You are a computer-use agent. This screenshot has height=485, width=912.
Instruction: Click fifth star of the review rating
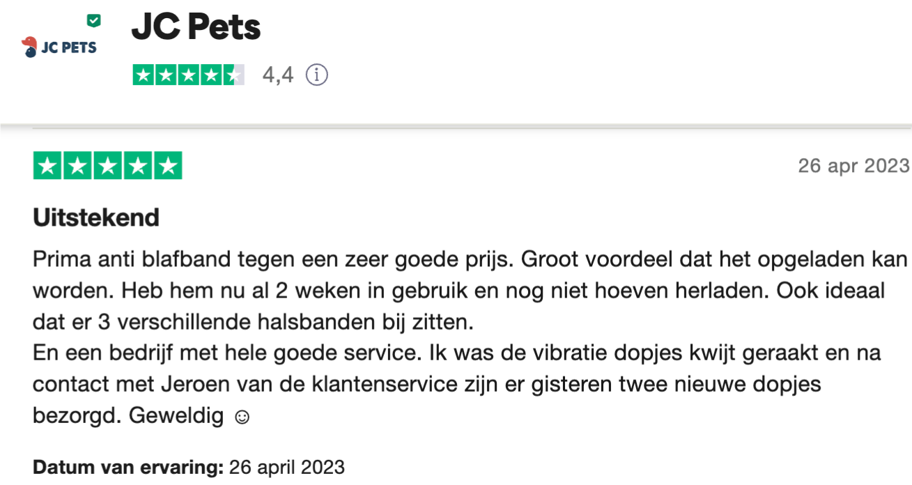167,166
